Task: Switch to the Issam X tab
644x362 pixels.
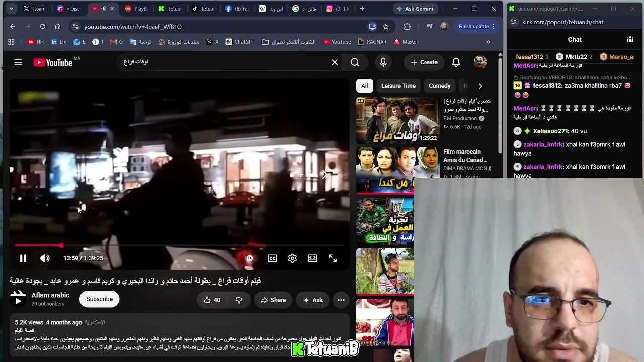Action: [35, 9]
